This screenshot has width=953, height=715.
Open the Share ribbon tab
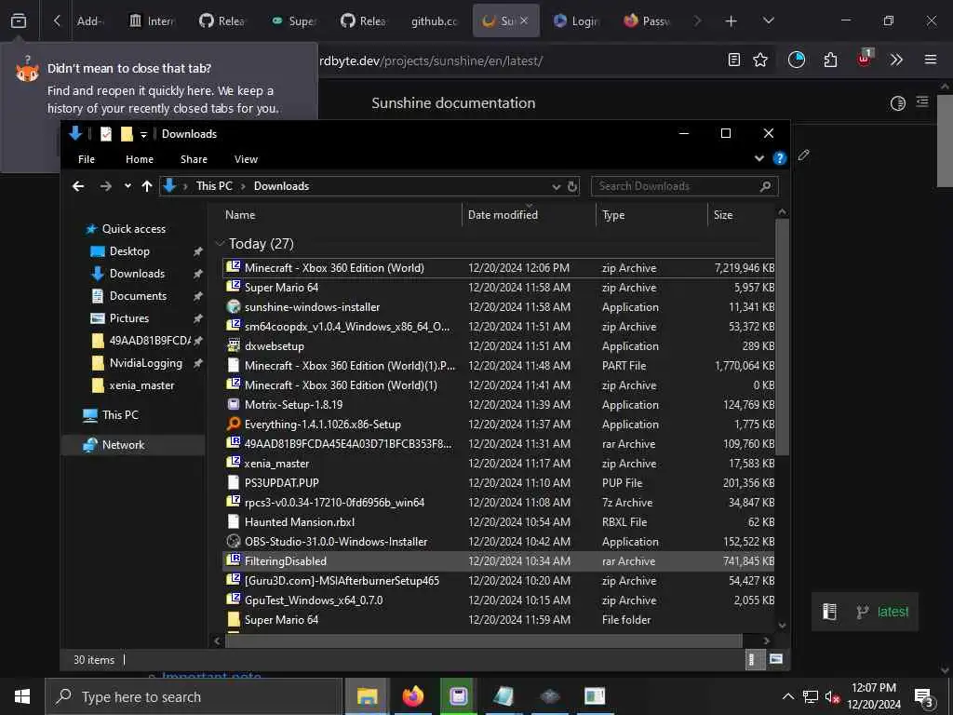(194, 159)
